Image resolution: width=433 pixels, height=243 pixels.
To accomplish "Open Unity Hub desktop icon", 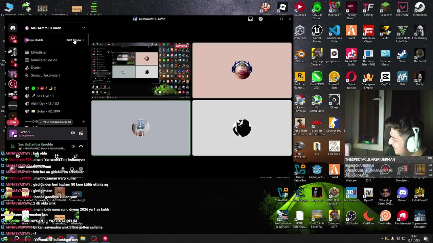I will pyautogui.click(x=300, y=32).
